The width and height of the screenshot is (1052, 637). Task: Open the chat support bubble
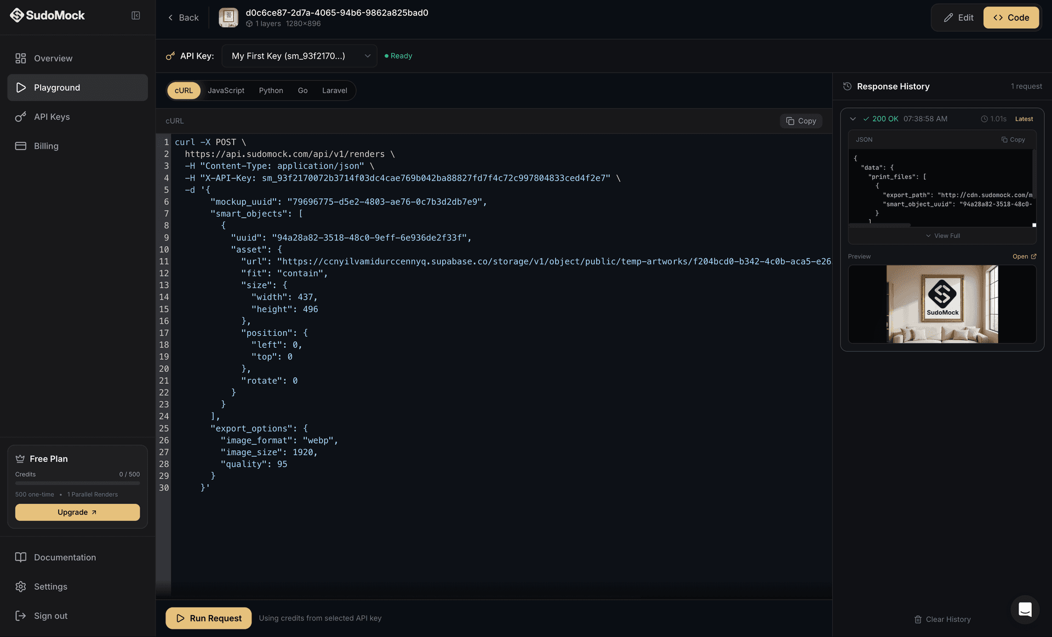(x=1025, y=610)
